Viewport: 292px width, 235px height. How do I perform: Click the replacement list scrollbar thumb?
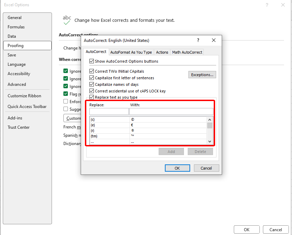click(210, 125)
